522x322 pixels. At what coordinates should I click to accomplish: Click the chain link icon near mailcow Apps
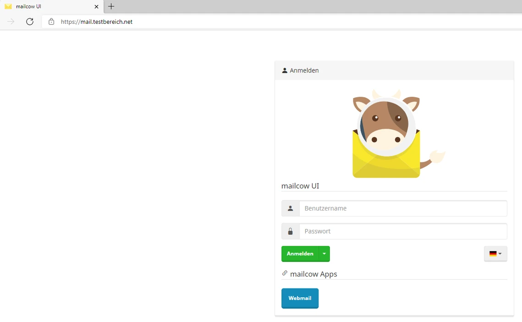[285, 273]
